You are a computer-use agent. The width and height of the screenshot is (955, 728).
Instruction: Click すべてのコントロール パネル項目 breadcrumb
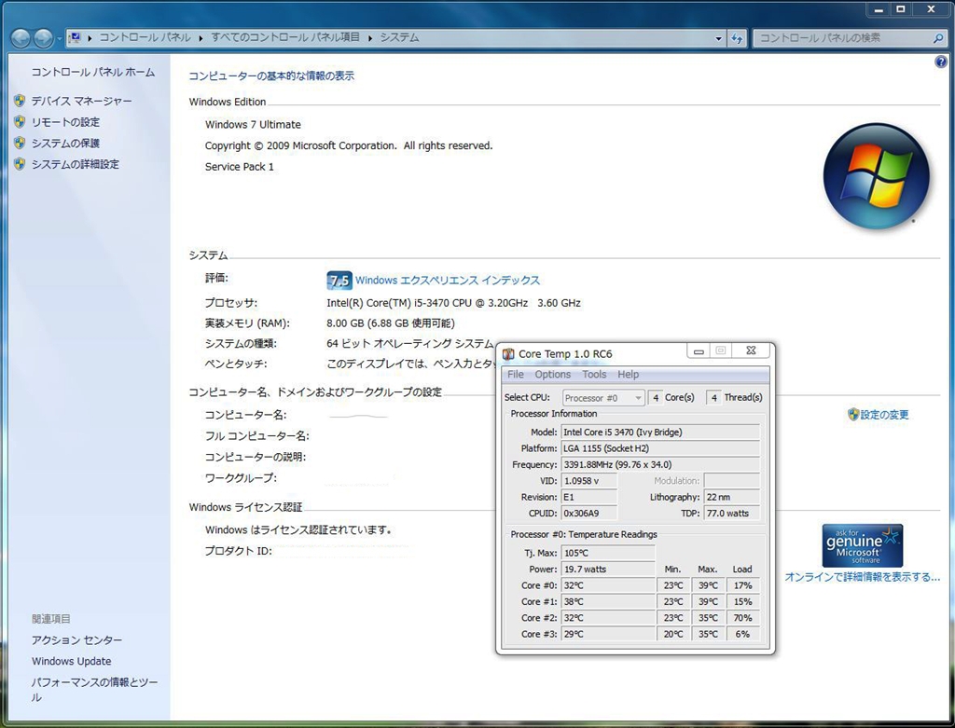click(x=285, y=37)
